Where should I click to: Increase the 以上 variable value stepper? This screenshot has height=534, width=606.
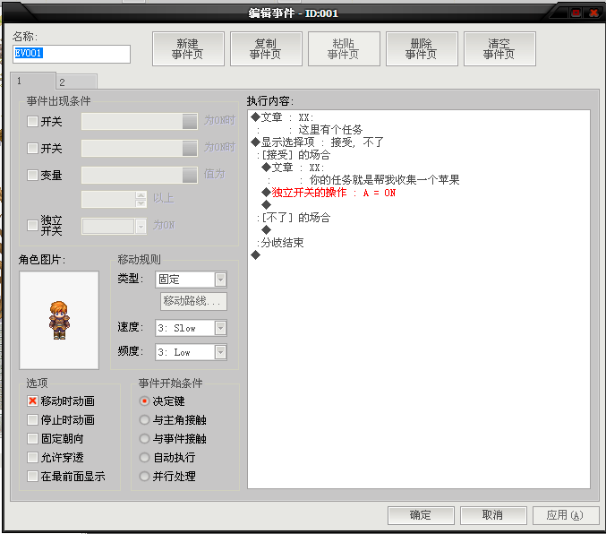click(141, 195)
